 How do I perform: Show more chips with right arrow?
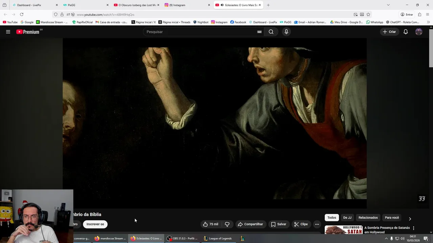pyautogui.click(x=410, y=219)
